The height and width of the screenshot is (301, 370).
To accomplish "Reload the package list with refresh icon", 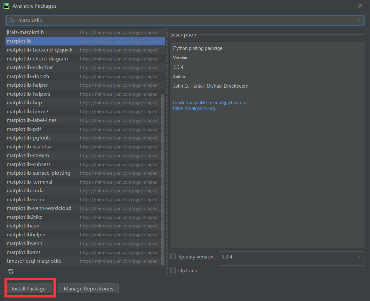I will click(11, 271).
